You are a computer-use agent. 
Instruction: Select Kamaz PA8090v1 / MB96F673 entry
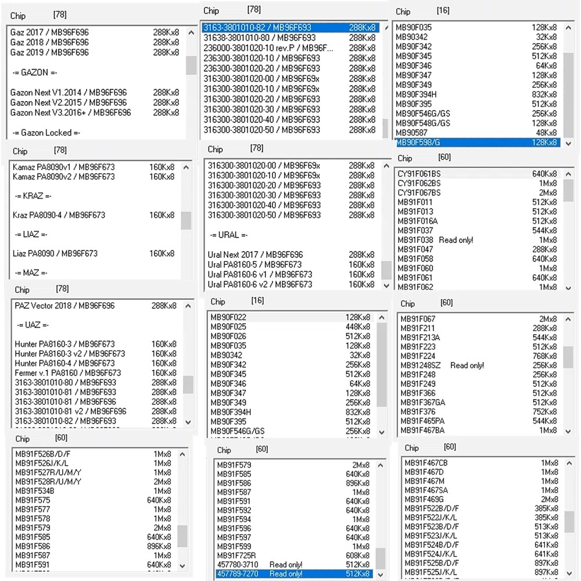click(x=64, y=167)
